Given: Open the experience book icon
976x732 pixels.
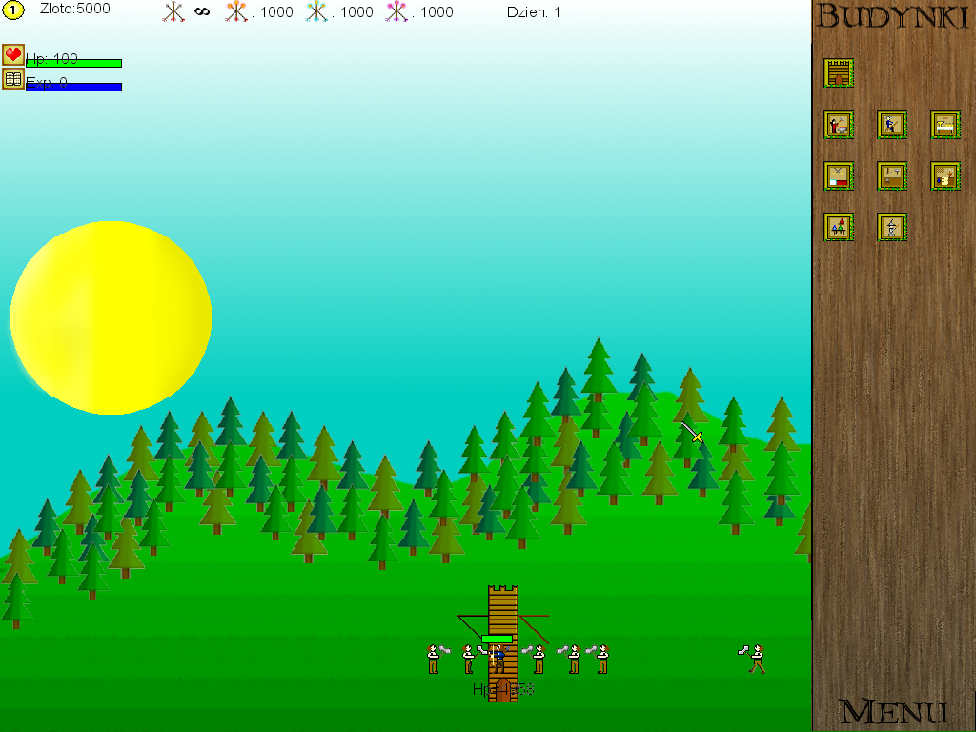Looking at the screenshot, I should [12, 79].
